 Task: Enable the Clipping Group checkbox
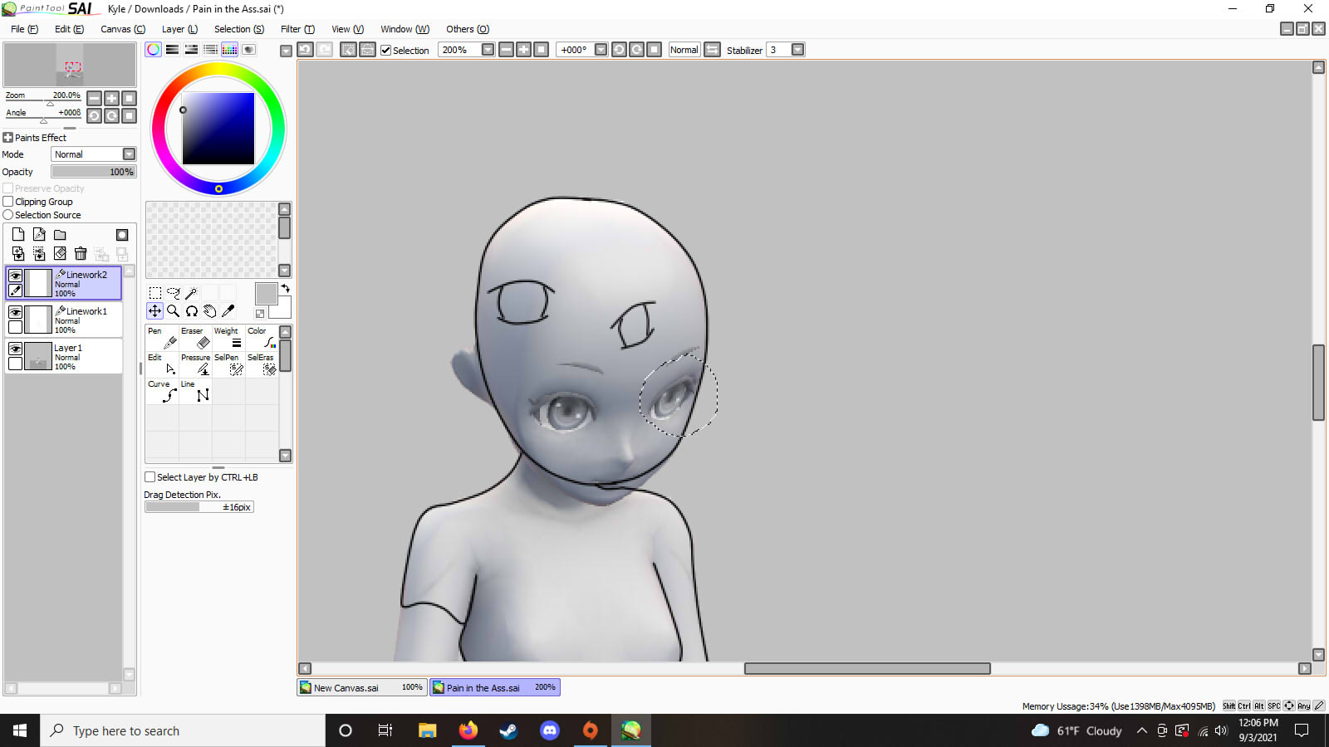pos(8,202)
